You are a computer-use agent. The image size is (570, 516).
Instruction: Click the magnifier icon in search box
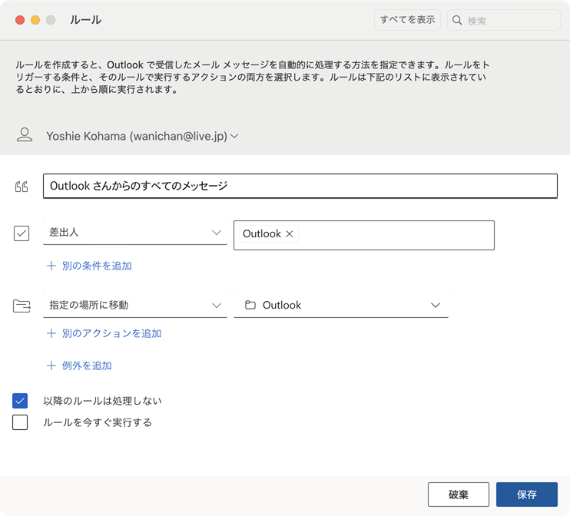(x=458, y=21)
